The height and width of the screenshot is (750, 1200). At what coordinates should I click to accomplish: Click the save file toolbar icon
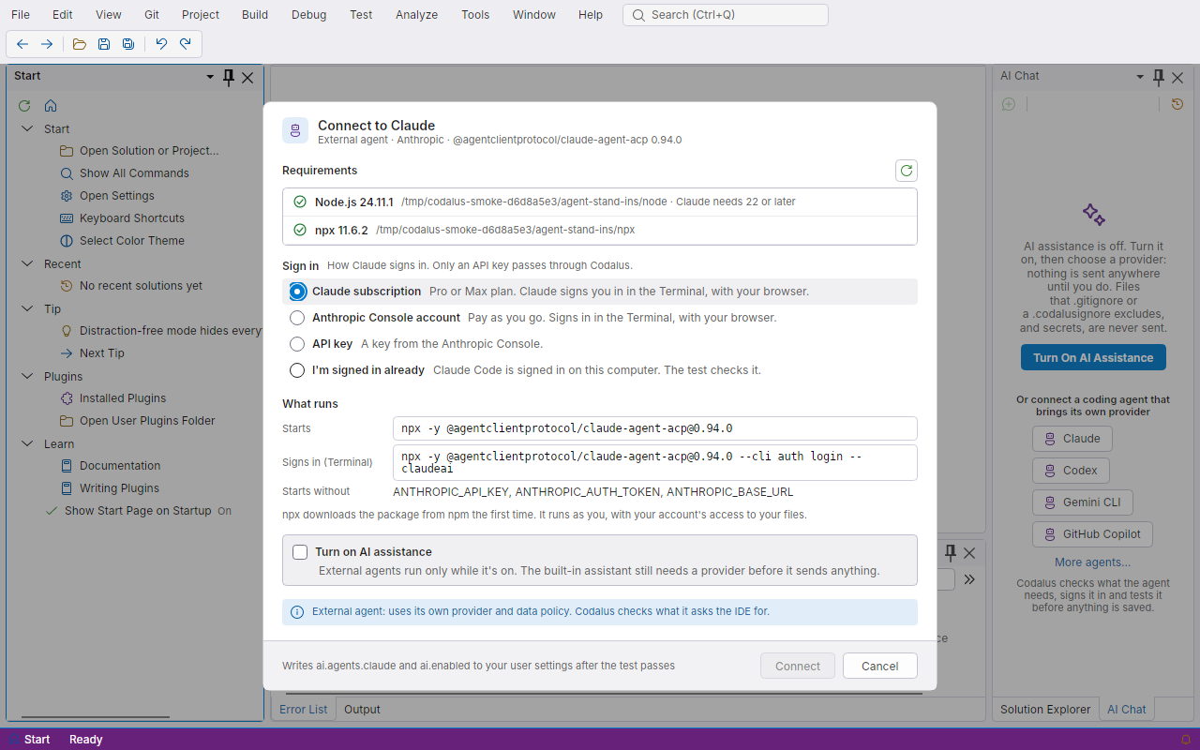104,44
